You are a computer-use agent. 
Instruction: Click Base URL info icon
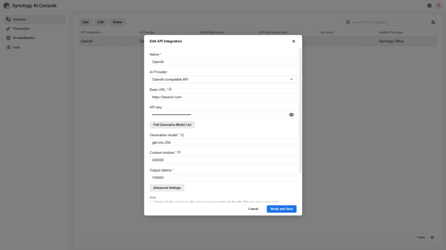(x=170, y=89)
